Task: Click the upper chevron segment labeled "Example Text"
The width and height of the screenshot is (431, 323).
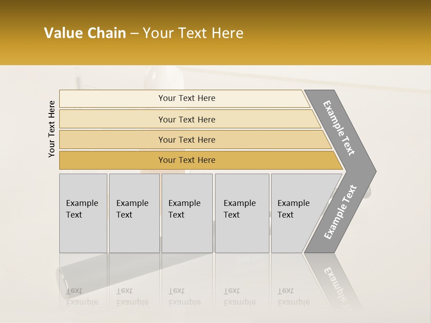Action: click(x=340, y=128)
